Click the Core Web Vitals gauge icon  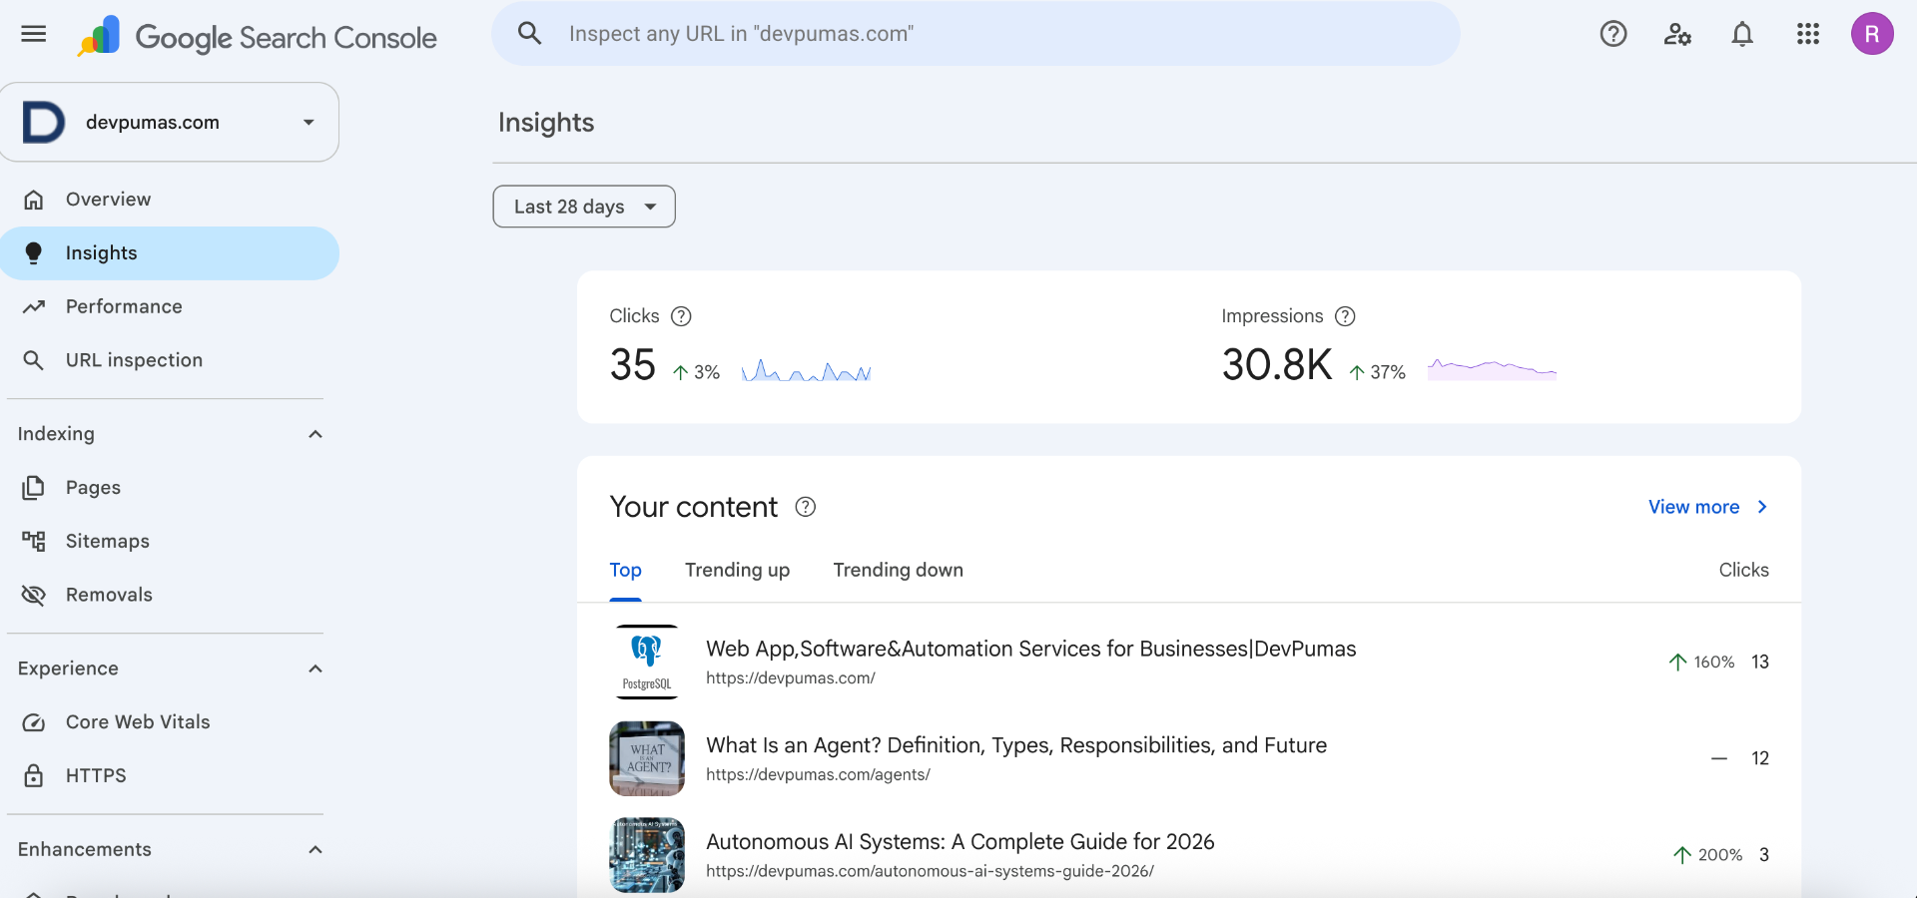tap(34, 722)
